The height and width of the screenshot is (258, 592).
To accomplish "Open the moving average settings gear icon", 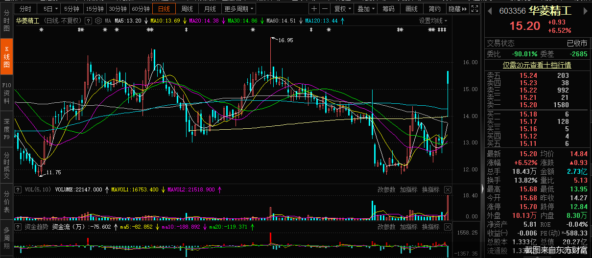I will pos(99,21).
